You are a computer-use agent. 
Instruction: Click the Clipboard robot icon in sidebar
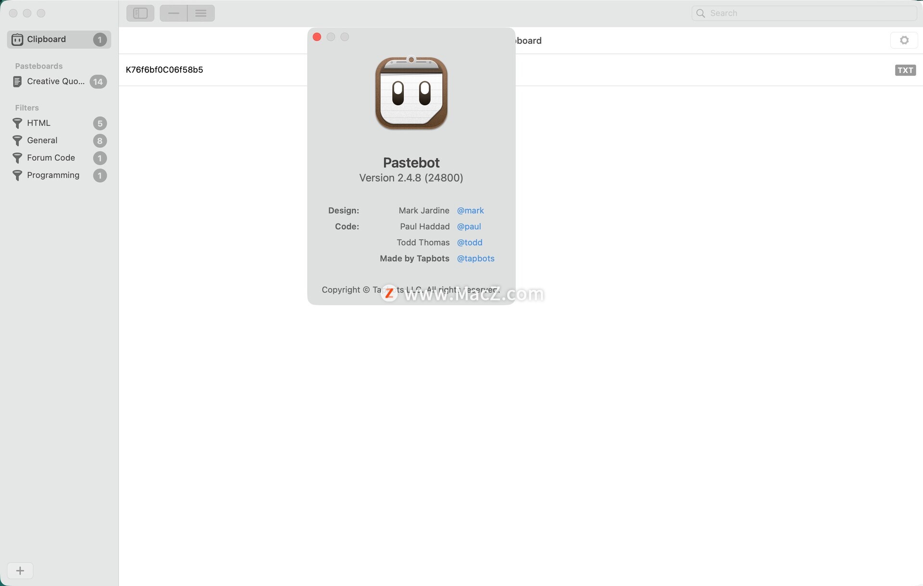tap(17, 39)
